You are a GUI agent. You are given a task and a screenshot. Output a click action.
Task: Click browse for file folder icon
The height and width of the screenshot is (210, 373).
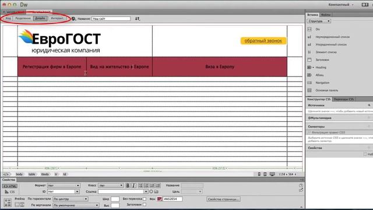[x=156, y=192]
